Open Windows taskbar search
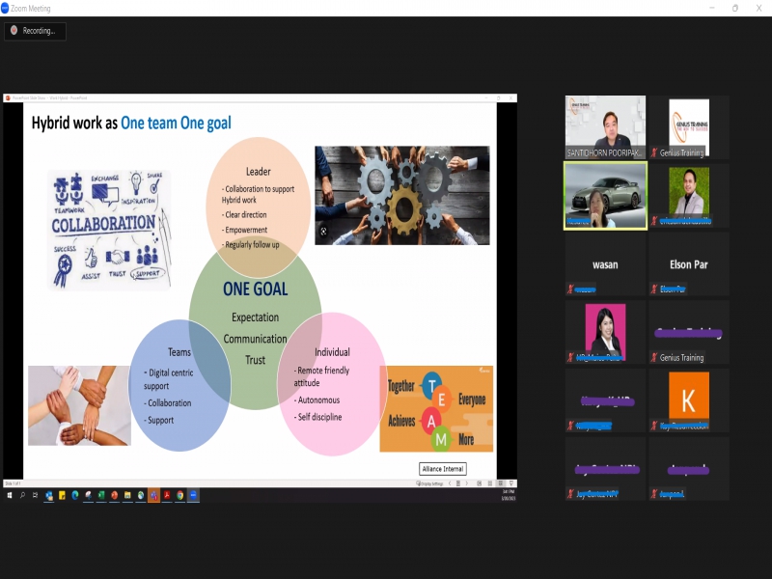772x579 pixels. pos(22,495)
